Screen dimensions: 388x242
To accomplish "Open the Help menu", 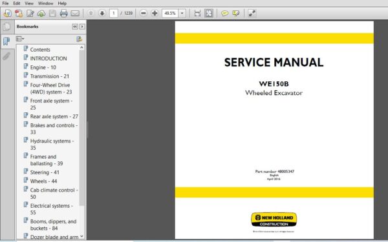I will click(x=62, y=3).
